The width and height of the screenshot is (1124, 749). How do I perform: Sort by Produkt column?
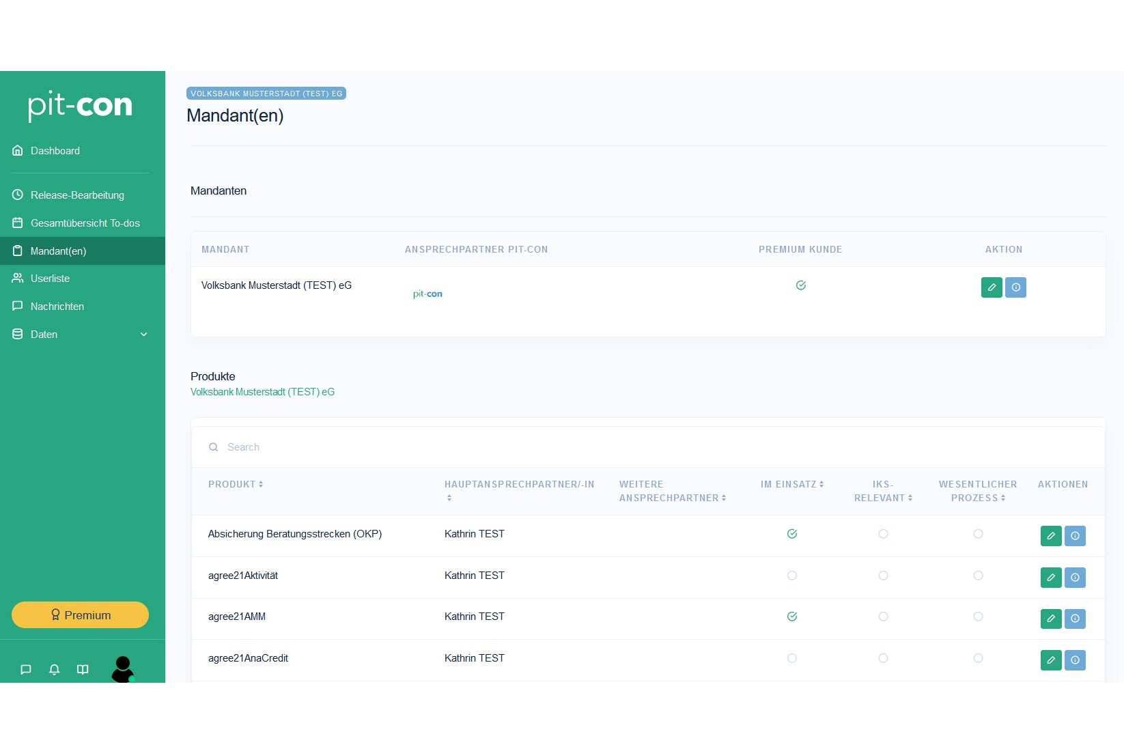[236, 484]
